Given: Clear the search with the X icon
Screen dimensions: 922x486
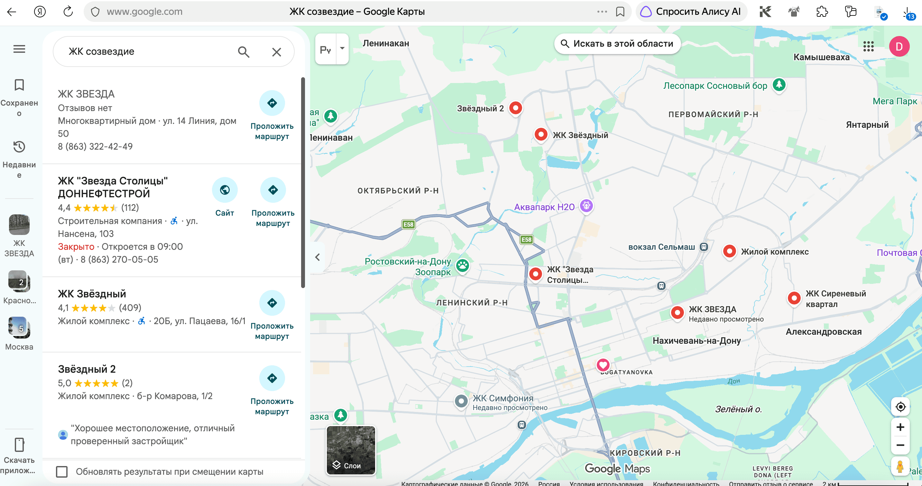Looking at the screenshot, I should (276, 52).
